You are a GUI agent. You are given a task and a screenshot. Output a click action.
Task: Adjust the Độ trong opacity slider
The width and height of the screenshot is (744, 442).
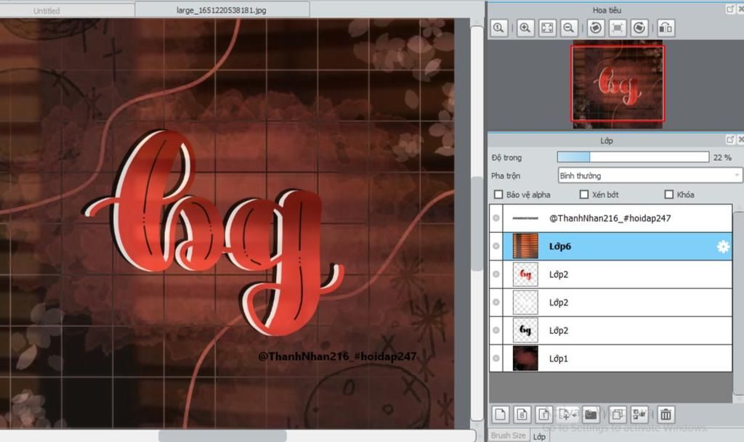coord(633,157)
